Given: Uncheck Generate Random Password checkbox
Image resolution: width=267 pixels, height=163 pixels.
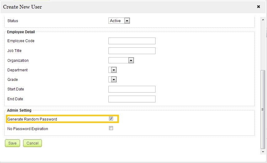Looking at the screenshot, I should coord(111,119).
